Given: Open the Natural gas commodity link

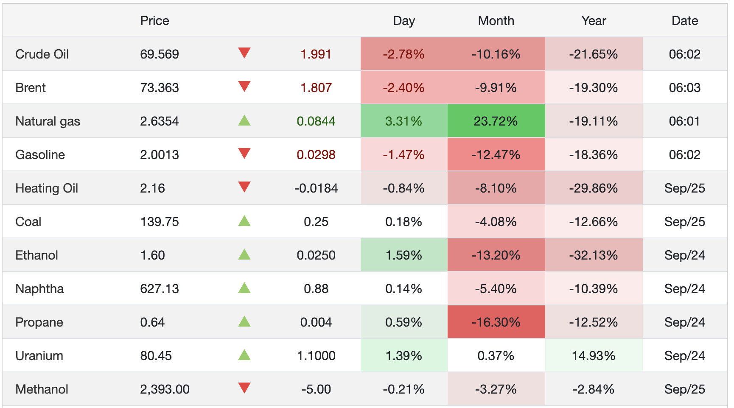Looking at the screenshot, I should tap(48, 121).
